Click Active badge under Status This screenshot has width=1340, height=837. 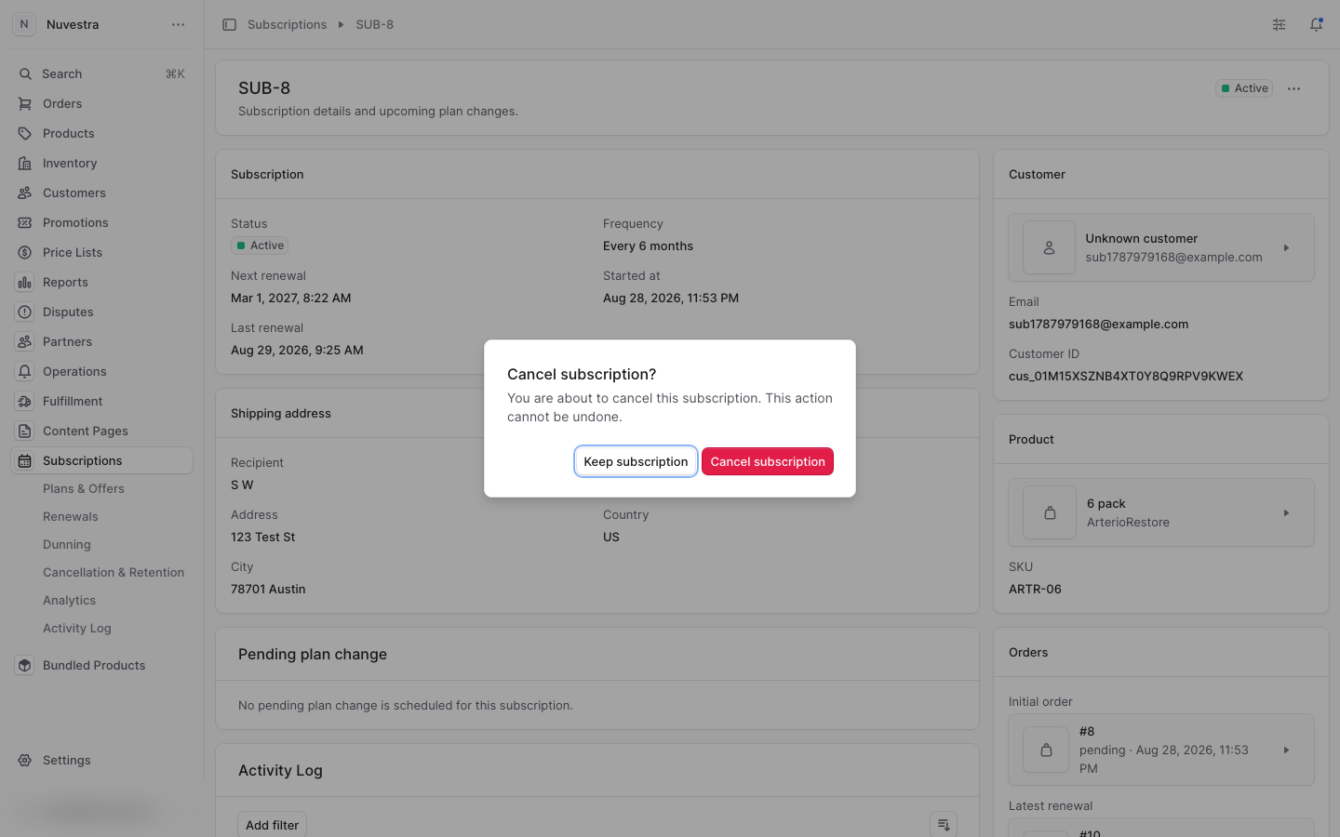click(260, 246)
